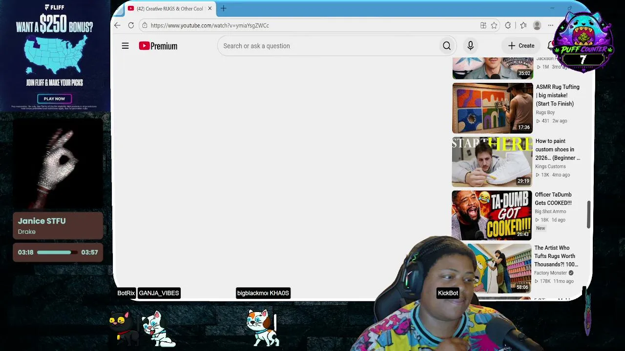Viewport: 625px width, 351px height.
Task: Click the YouTube search magnifier button
Action: [x=447, y=46]
